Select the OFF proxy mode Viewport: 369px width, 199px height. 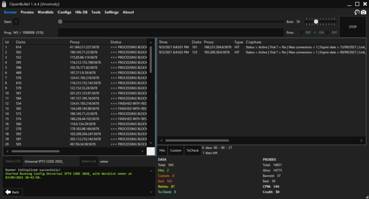pos(327,33)
